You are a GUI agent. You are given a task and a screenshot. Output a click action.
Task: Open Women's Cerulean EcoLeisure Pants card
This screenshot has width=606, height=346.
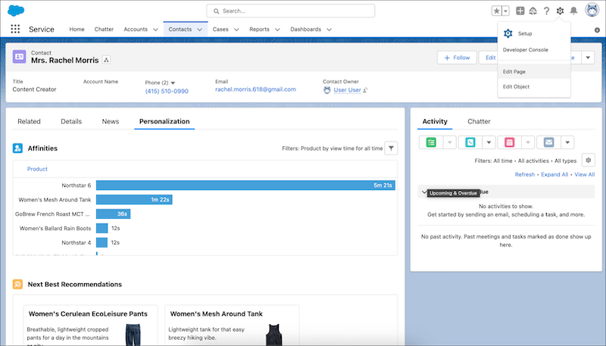[90, 326]
